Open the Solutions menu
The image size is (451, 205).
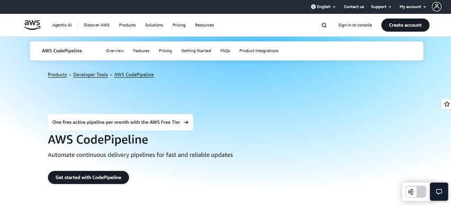[x=154, y=25]
